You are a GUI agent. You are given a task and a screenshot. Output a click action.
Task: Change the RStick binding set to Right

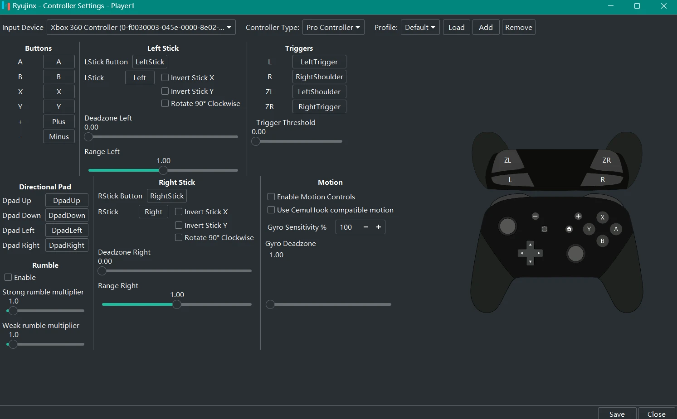tap(153, 212)
